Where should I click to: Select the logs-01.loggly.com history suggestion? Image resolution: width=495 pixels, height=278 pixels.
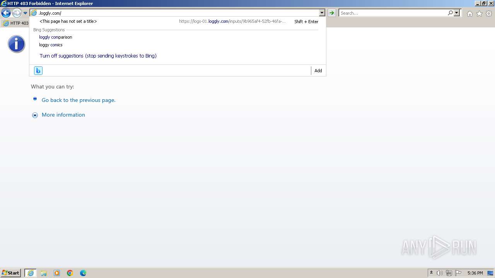point(179,22)
